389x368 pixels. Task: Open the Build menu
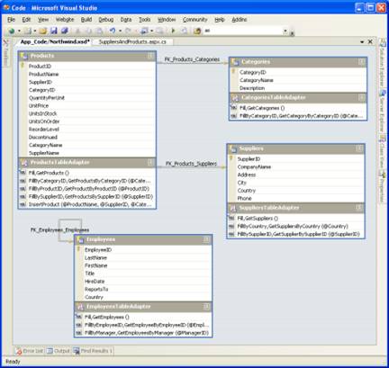[x=86, y=20]
